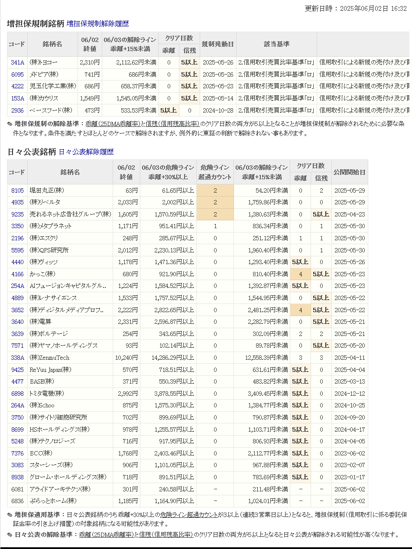Open stock code 341A for トヨコー
The height and width of the screenshot is (549, 412).
coord(17,62)
